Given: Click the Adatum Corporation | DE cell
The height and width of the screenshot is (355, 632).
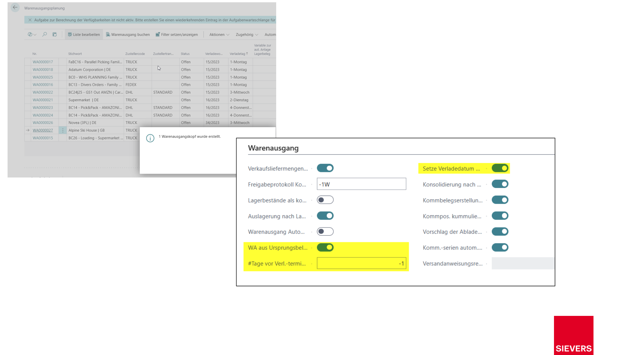Looking at the screenshot, I should [95, 70].
